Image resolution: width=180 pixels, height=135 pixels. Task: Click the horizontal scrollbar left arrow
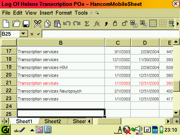coord(89,121)
